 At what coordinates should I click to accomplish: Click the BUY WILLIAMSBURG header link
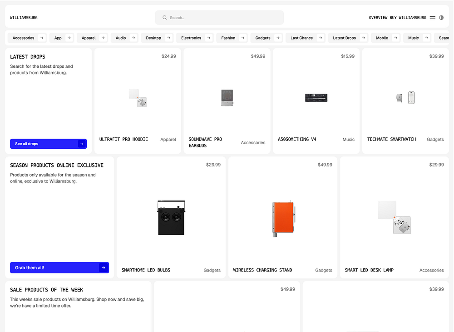408,18
